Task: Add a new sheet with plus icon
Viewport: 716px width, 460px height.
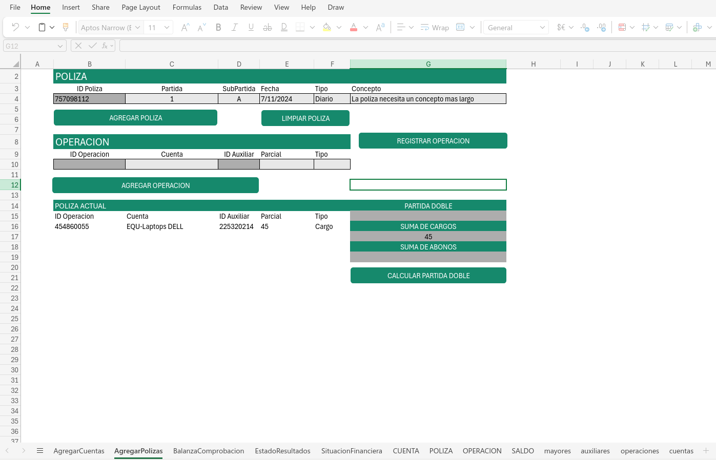Action: [706, 451]
